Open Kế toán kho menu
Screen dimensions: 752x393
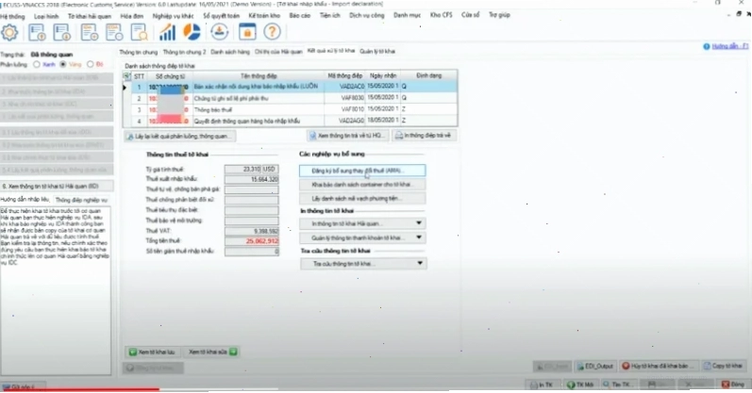pos(264,16)
